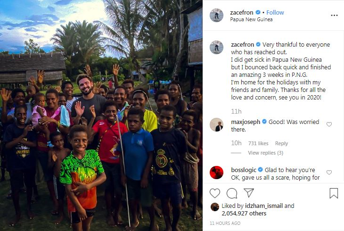Save post with bookmark icon

pyautogui.click(x=334, y=193)
